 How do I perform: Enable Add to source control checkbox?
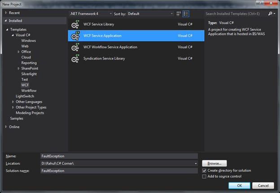pyautogui.click(x=204, y=176)
